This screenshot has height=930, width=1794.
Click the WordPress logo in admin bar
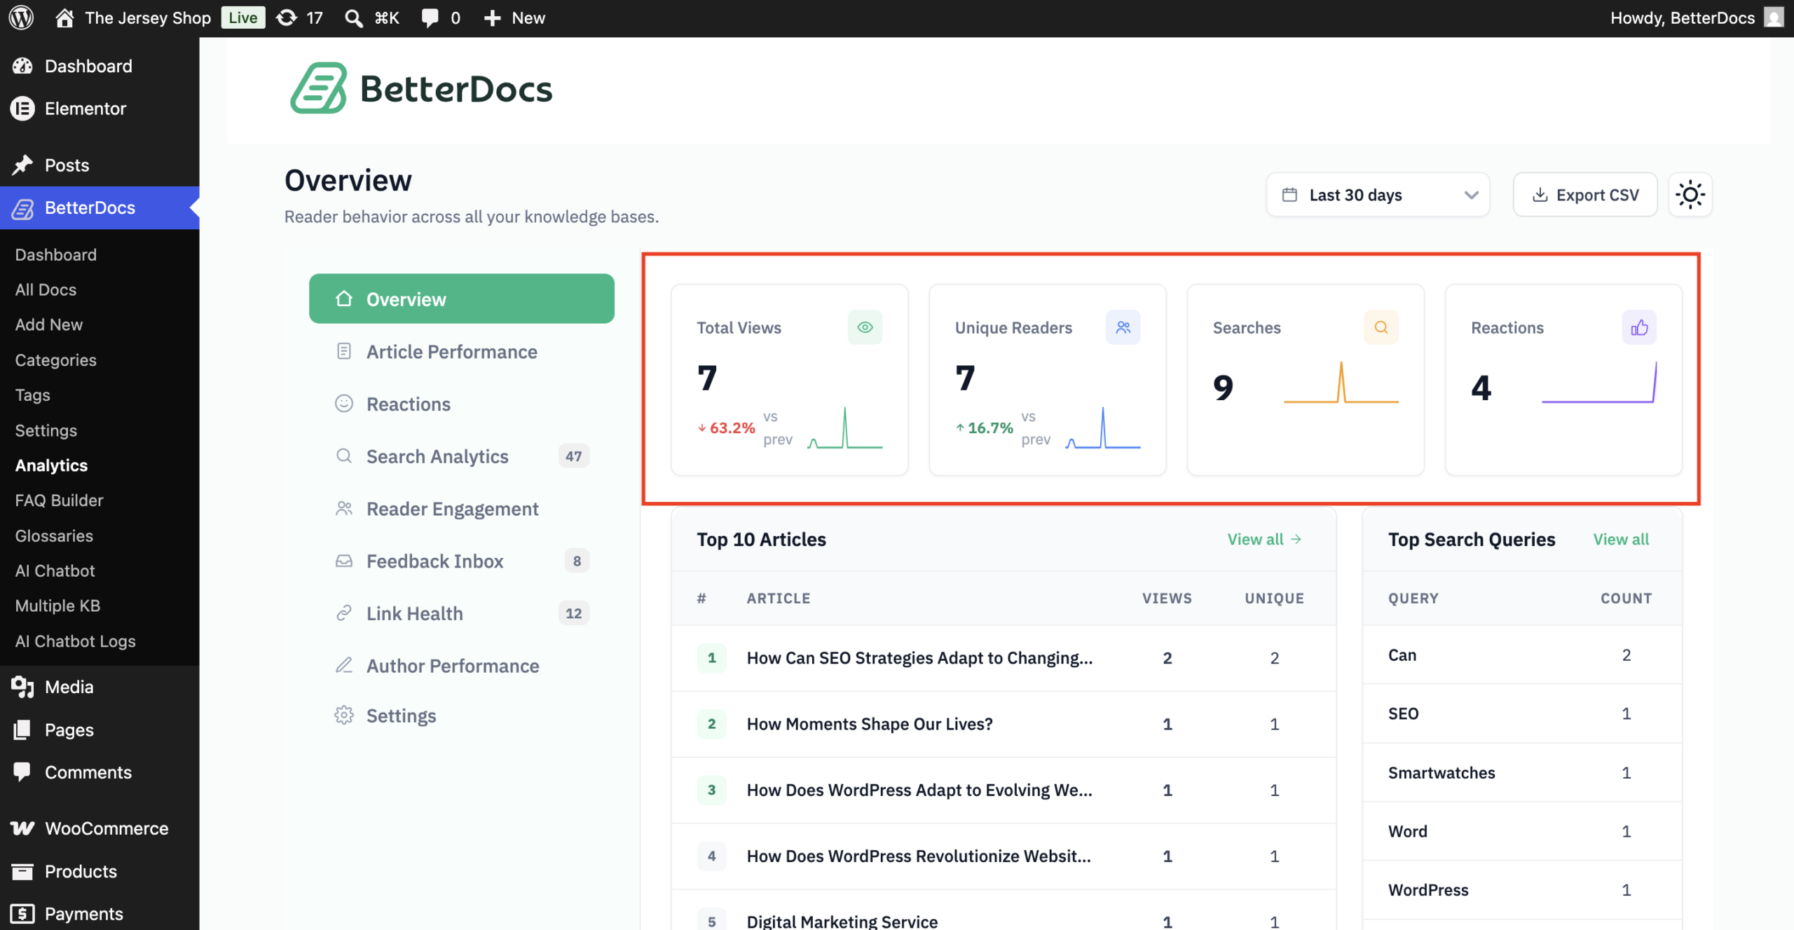point(21,18)
